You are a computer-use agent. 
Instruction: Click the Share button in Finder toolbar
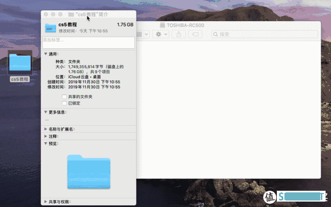click(179, 34)
